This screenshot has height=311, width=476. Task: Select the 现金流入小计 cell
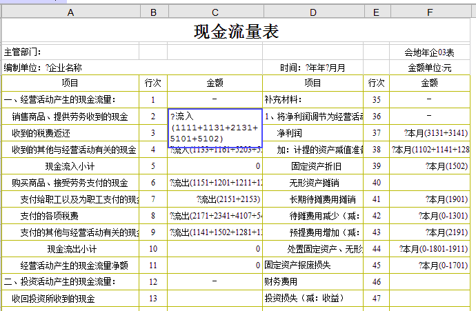tap(70, 166)
